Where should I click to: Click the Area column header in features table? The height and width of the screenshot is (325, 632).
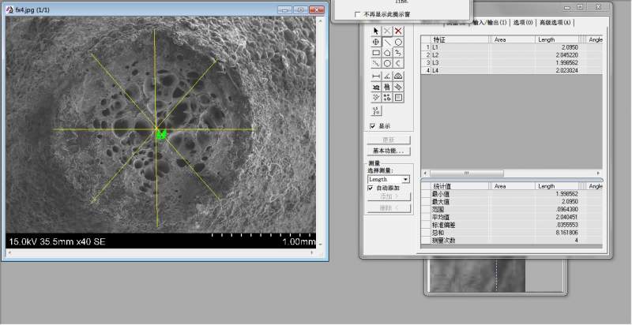click(513, 39)
